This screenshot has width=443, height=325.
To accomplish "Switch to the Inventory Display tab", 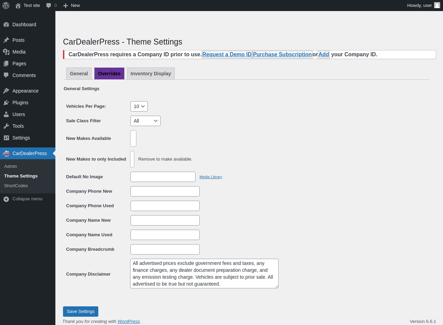I will pyautogui.click(x=151, y=74).
